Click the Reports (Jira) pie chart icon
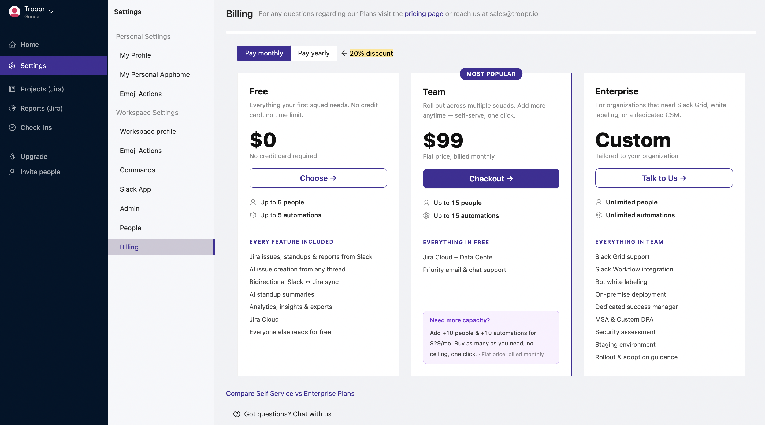Viewport: 765px width, 425px height. tap(12, 108)
